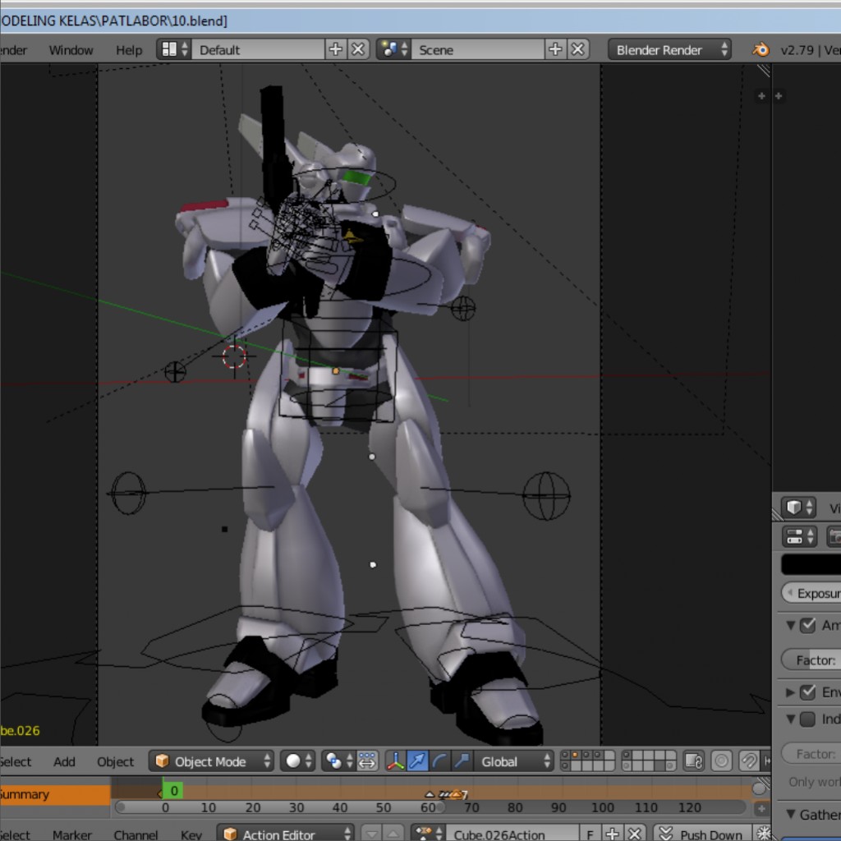Screen dimensions: 841x841
Task: Click the add new screen layout plus icon
Action: [335, 49]
